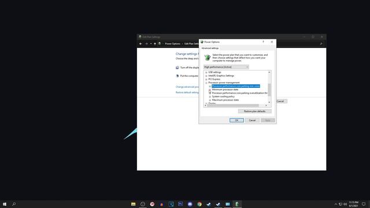Open File Explorer from the taskbar
The width and height of the screenshot is (370, 208).
134,204
